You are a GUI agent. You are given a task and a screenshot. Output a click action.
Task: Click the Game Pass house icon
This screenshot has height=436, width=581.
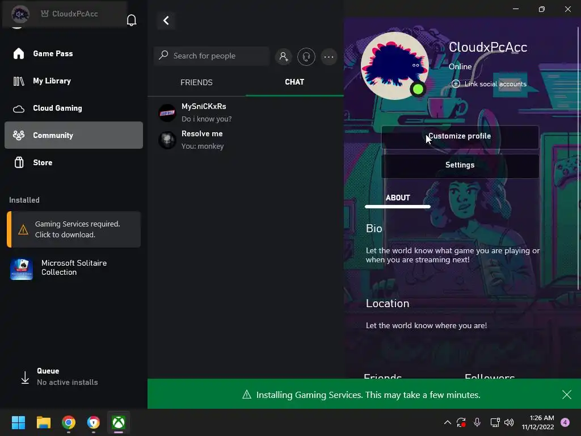19,53
